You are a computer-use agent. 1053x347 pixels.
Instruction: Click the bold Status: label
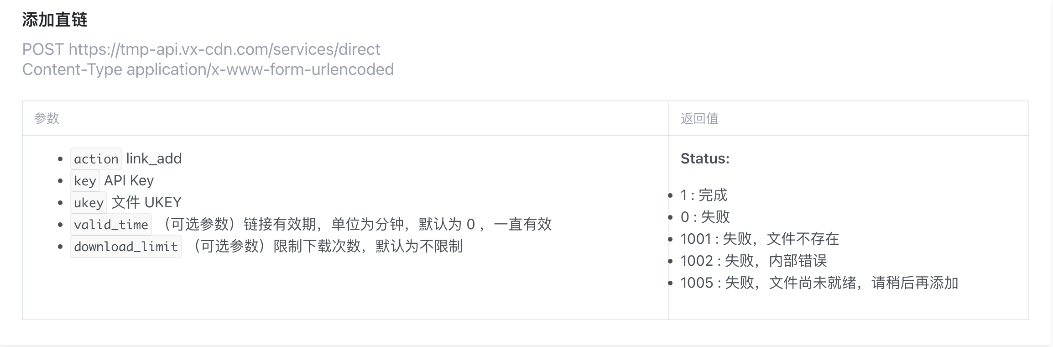(705, 159)
